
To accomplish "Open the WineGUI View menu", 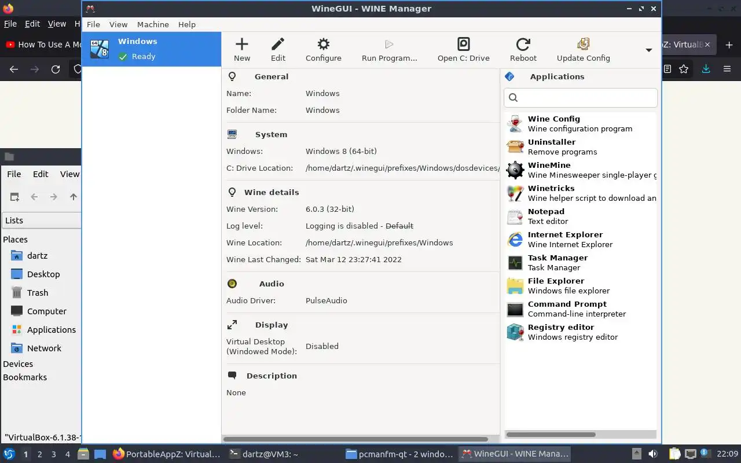I will point(118,24).
